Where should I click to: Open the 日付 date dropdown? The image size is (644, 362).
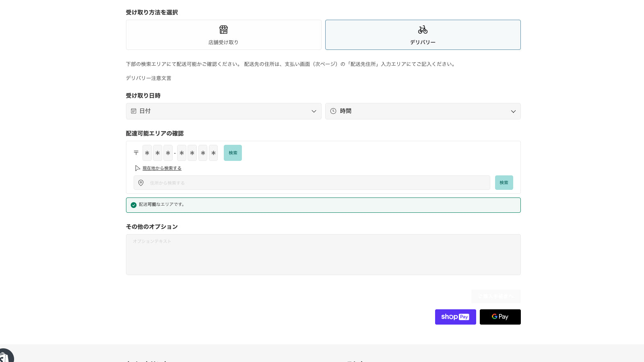223,111
